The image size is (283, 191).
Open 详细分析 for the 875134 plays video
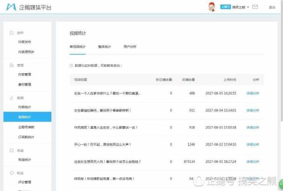point(252,161)
